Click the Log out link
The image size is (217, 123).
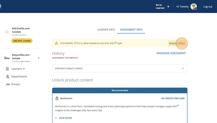point(208,7)
